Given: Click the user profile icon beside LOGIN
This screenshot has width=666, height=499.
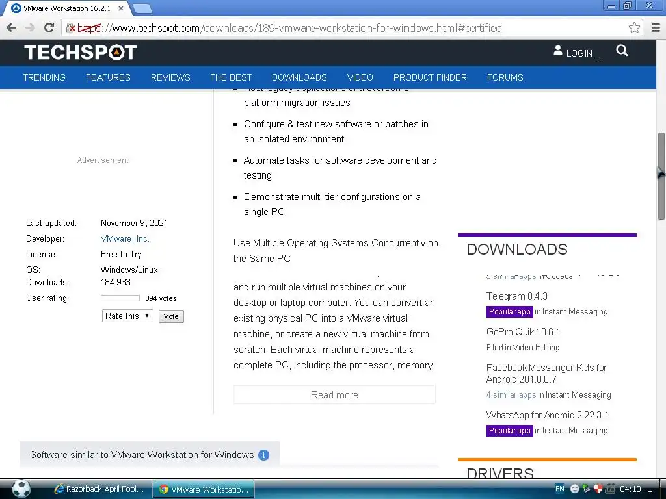Looking at the screenshot, I should 557,51.
